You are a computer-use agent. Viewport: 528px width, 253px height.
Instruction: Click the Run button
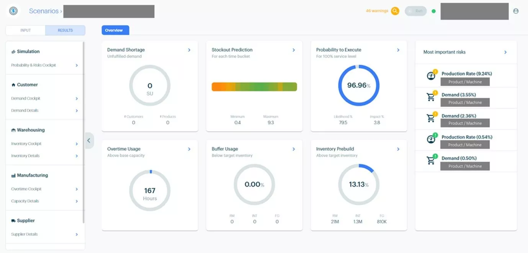416,11
